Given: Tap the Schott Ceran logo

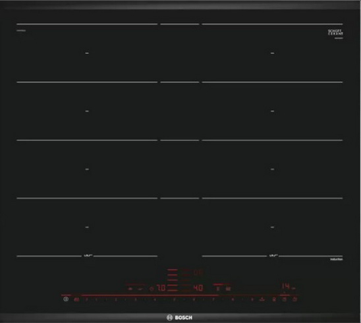Looking at the screenshot, I should click(335, 32).
